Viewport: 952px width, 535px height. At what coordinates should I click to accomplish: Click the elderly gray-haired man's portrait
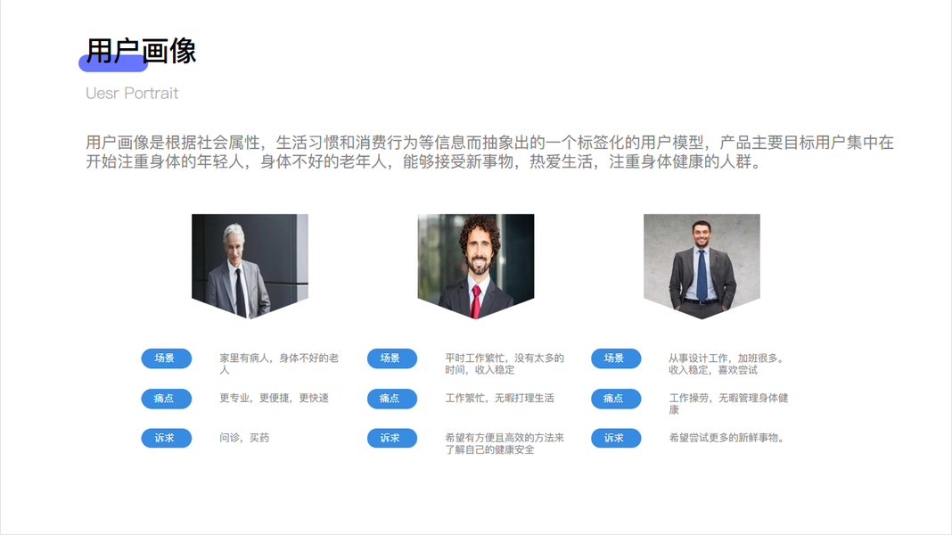(x=250, y=266)
